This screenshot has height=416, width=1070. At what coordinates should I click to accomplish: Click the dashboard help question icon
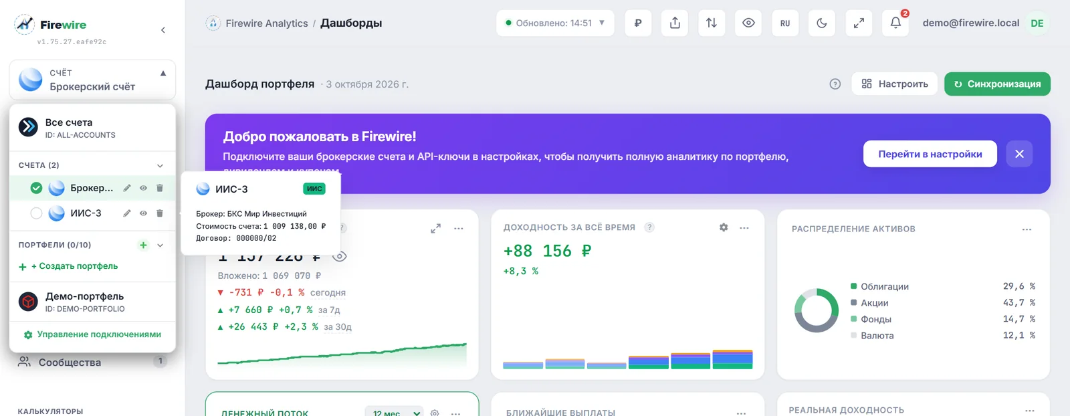pyautogui.click(x=835, y=84)
